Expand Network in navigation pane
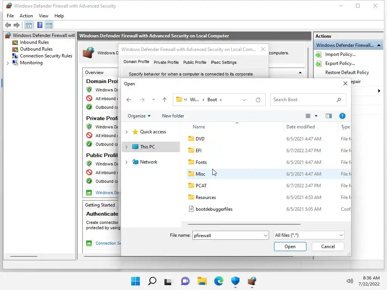Viewport: 387px width, 290px height. pos(127,162)
